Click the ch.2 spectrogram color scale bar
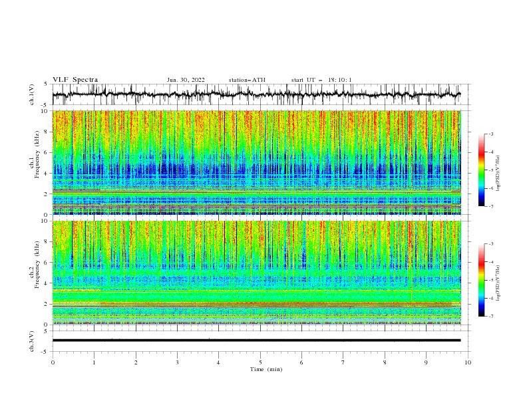This screenshot has height=407, width=527. (x=481, y=280)
